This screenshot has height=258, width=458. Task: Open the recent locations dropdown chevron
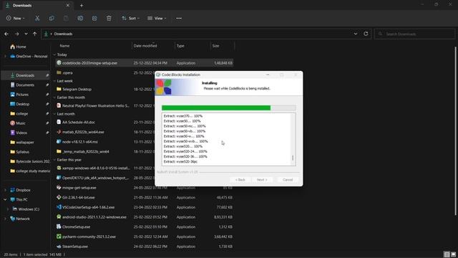point(26,34)
